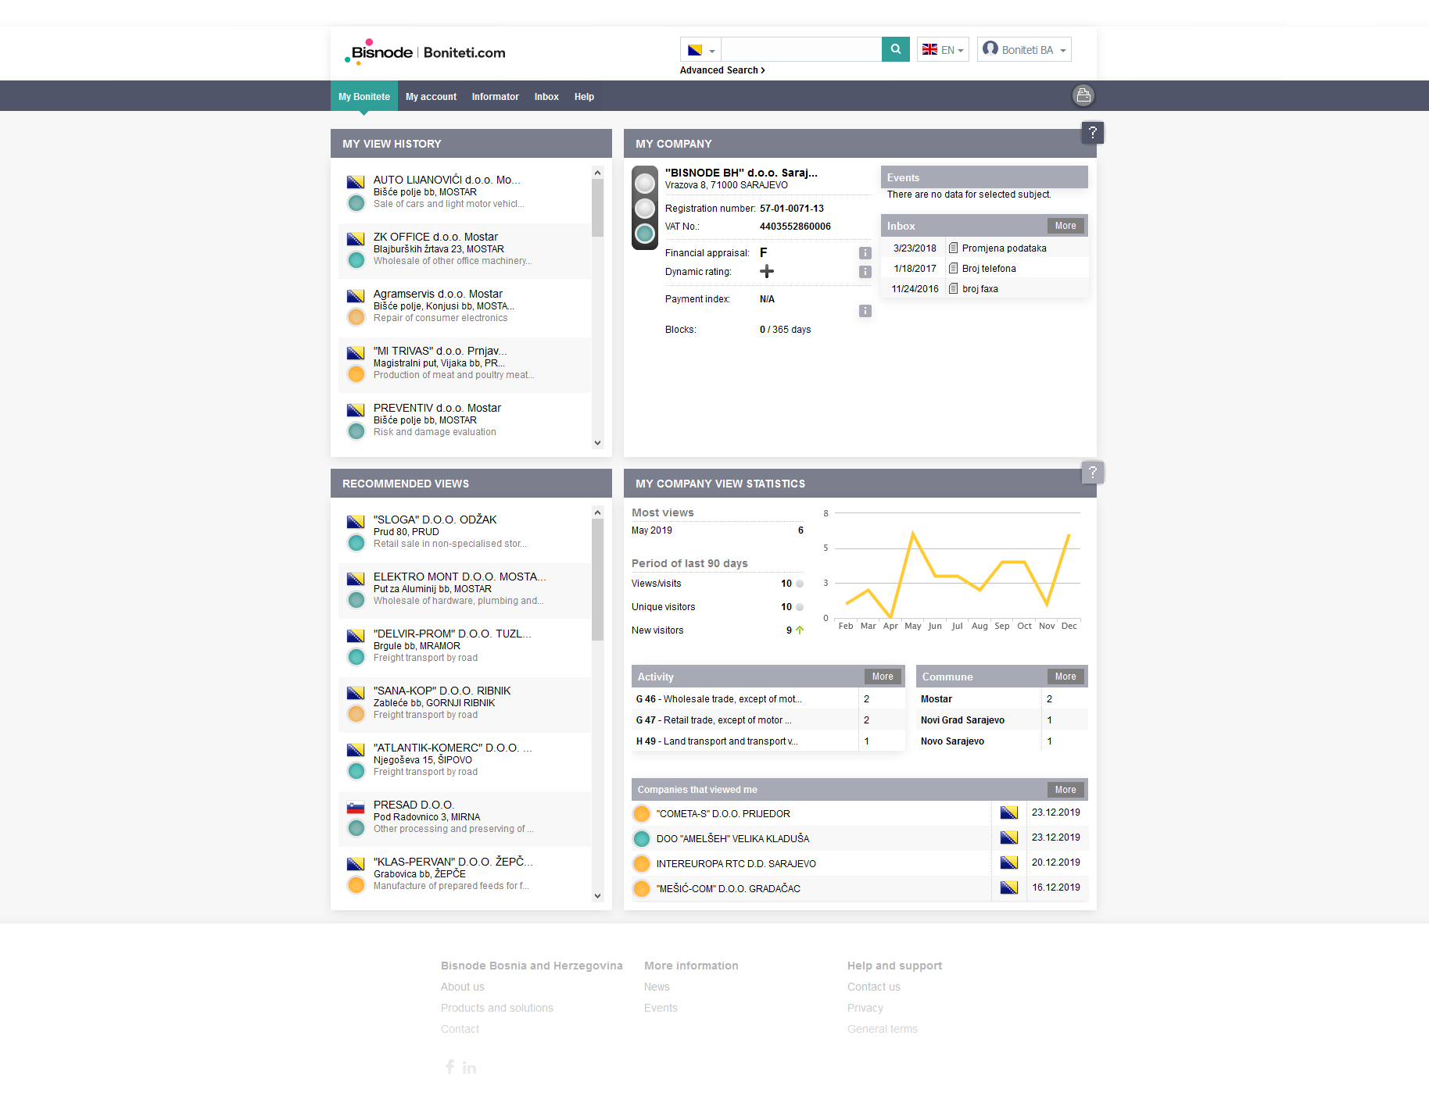Click info icon beside Dynamic rating
The height and width of the screenshot is (1107, 1429).
coord(865,272)
